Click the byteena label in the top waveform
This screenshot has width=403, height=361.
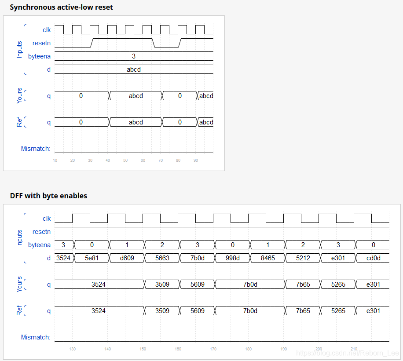pos(39,56)
